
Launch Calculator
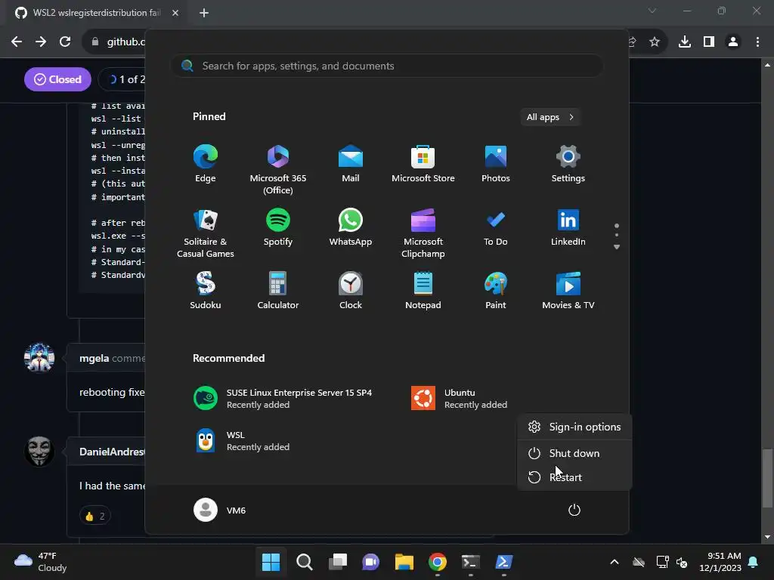coord(278,290)
